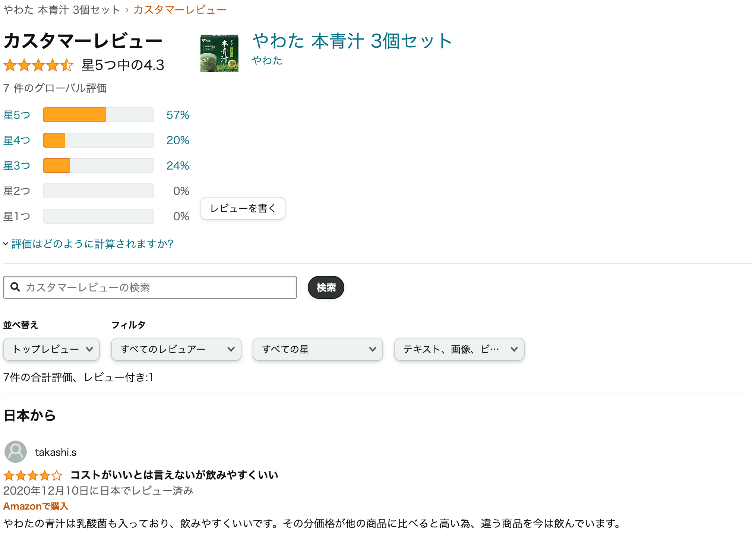Viewport: 752px width, 536px height.
Task: Click the 星2つ row label
Action: click(17, 191)
